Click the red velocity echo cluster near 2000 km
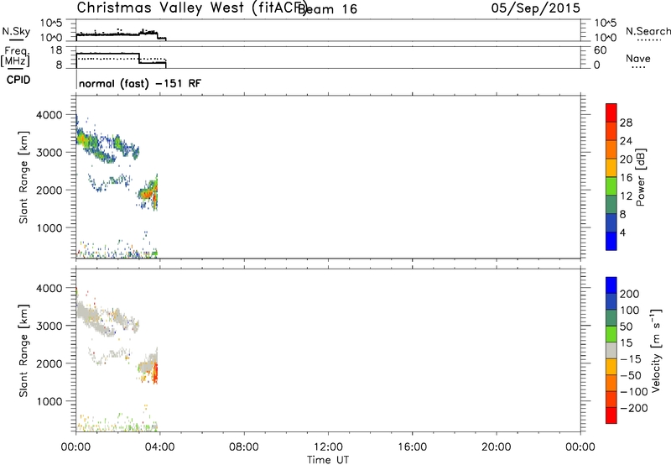Viewport: 671px width, 465px height. tap(155, 374)
